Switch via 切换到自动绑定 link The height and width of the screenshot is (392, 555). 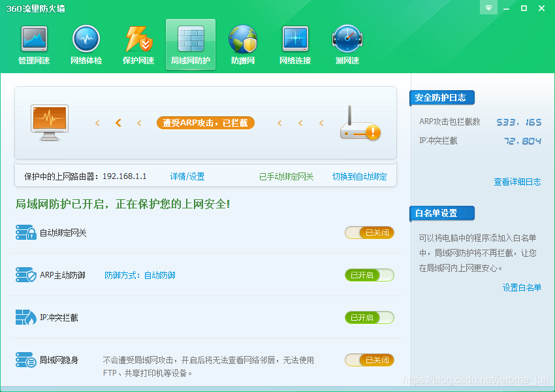tap(359, 176)
